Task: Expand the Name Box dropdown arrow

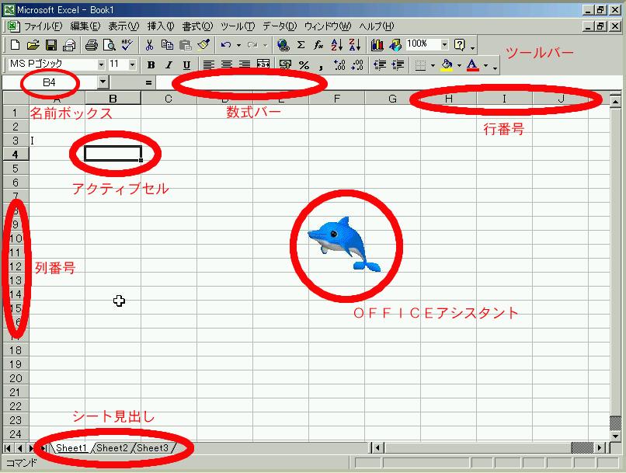Action: pos(103,82)
